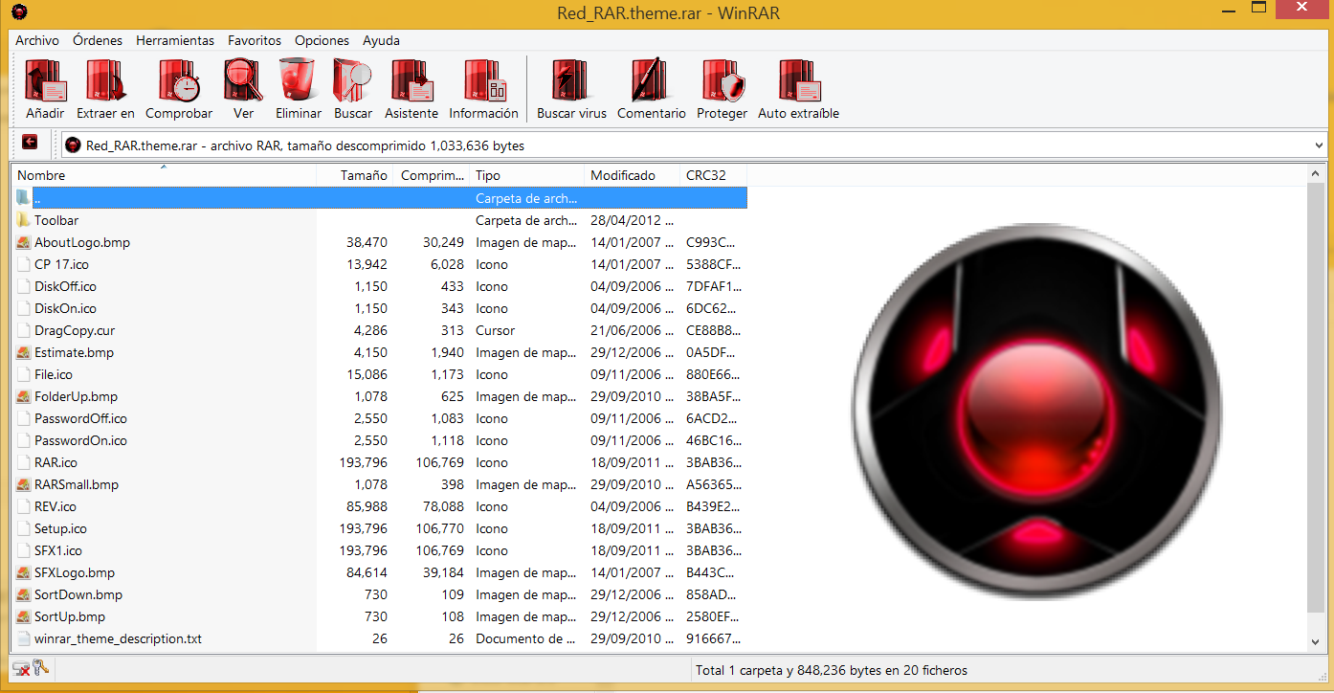The width and height of the screenshot is (1334, 693).
Task: Click the file list scrollbar up arrow
Action: tap(1316, 174)
